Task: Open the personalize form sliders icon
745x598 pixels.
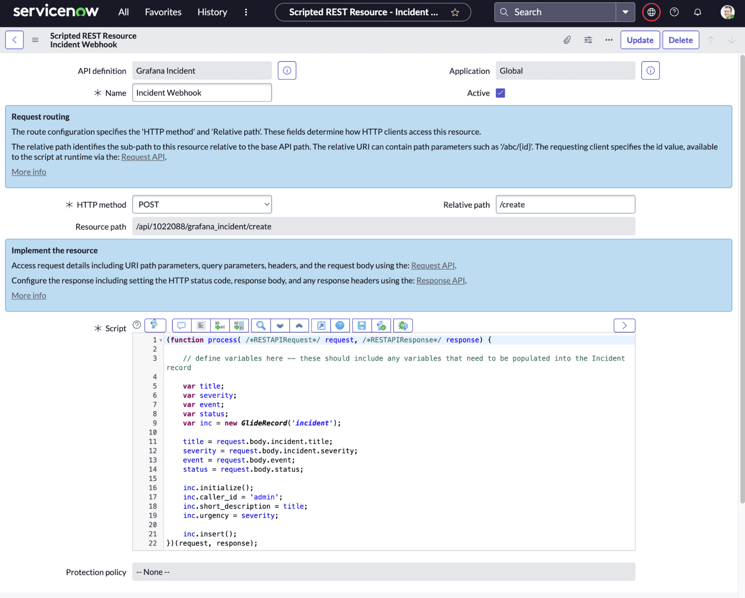Action: click(x=588, y=40)
